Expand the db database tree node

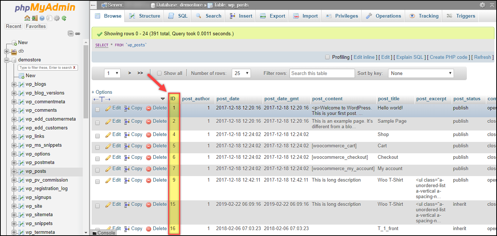coord(6,51)
